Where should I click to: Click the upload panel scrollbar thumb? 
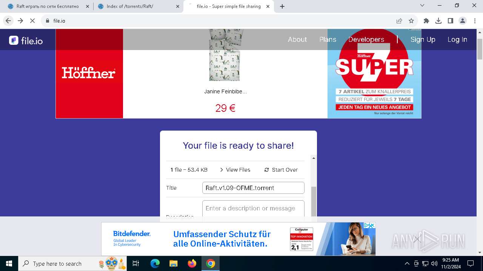point(313,201)
